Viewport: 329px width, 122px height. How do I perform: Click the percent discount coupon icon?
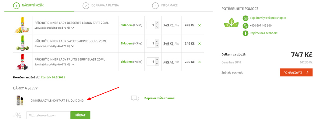pos(17,116)
